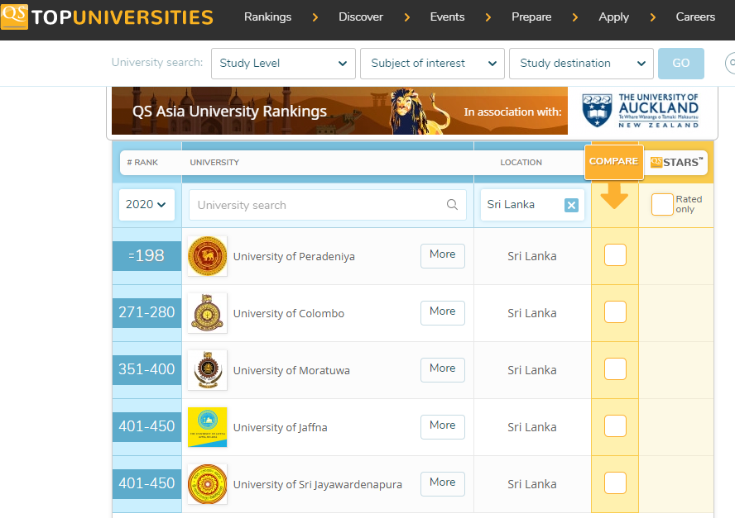Screen dimensions: 735x518
Task: Click More for University of Colombo
Action: point(443,312)
